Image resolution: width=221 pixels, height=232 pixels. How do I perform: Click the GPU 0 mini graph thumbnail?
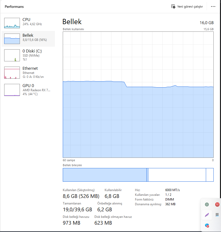pos(12,90)
